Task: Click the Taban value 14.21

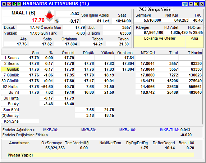Action: pyautogui.click(x=98, y=44)
